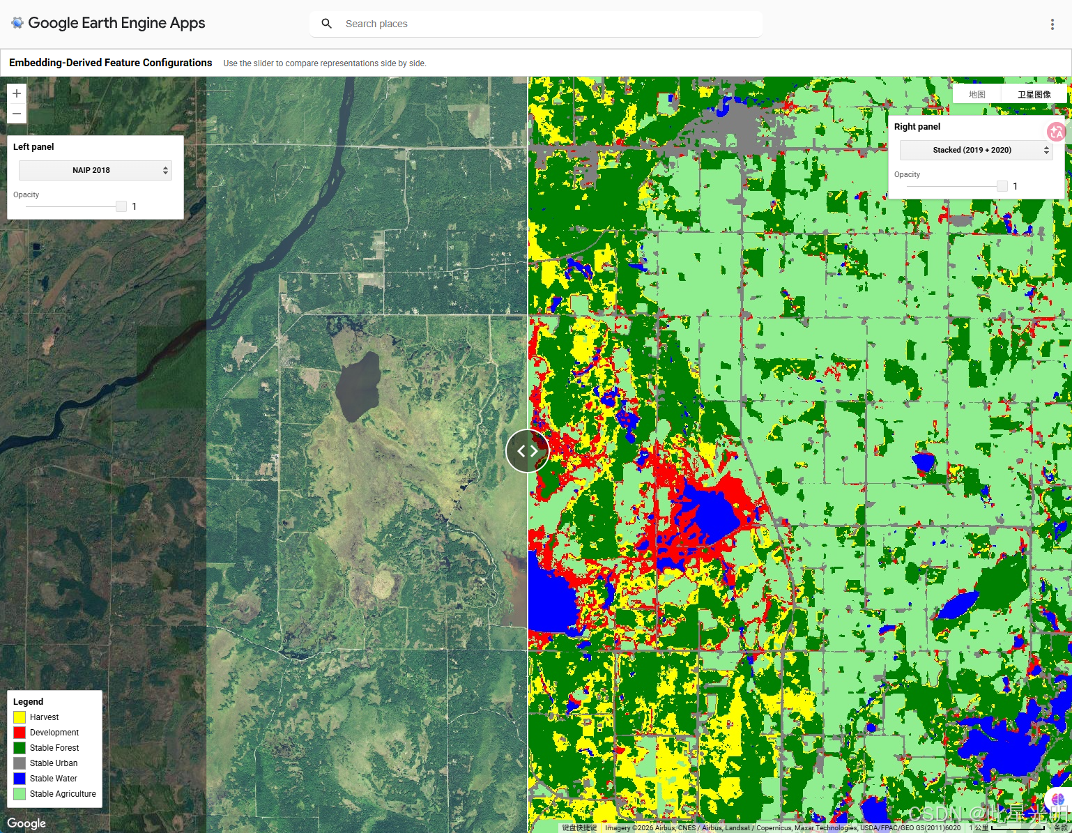Screen dimensions: 1072x833
Task: Zoom in on the map
Action: coord(17,93)
